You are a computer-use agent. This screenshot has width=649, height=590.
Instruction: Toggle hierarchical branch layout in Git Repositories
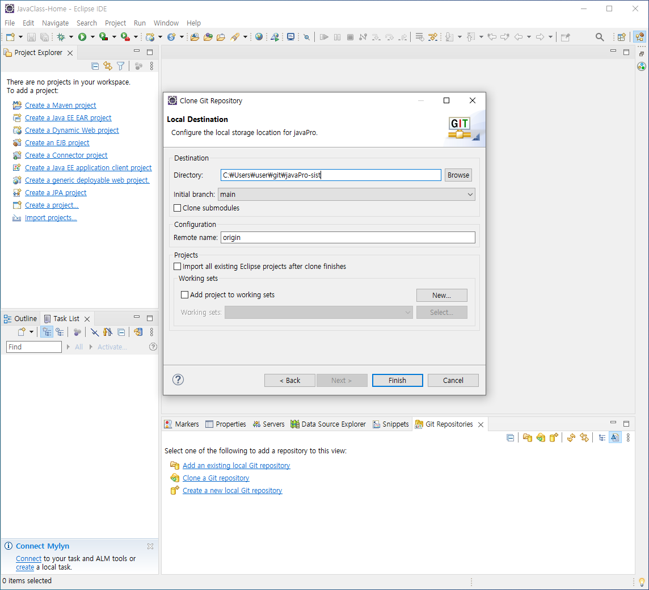click(x=602, y=437)
